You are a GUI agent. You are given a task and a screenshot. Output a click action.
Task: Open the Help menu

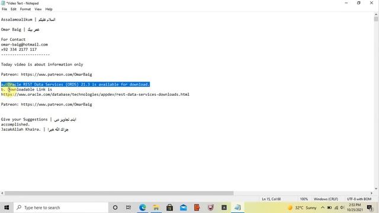[x=49, y=9]
